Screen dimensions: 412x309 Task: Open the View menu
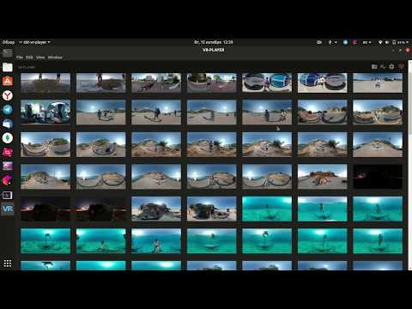tap(40, 58)
